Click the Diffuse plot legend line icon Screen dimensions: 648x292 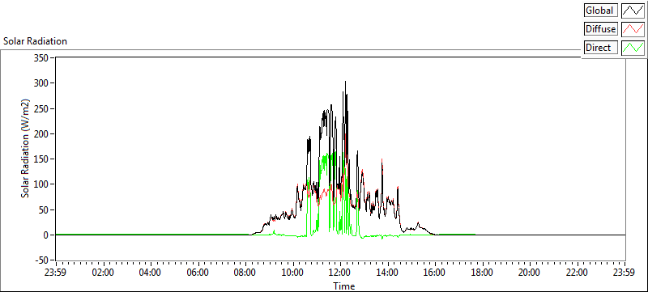point(633,29)
